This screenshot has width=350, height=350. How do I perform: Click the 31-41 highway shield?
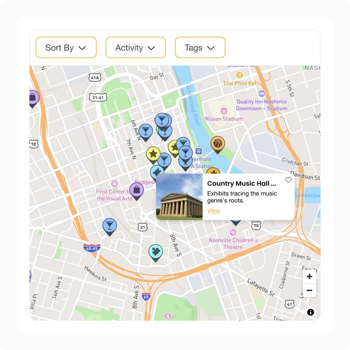pos(98,97)
